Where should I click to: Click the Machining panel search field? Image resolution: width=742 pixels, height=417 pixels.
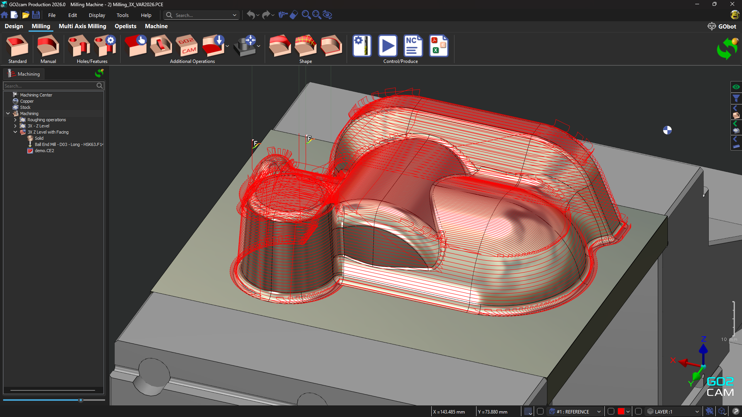point(50,86)
